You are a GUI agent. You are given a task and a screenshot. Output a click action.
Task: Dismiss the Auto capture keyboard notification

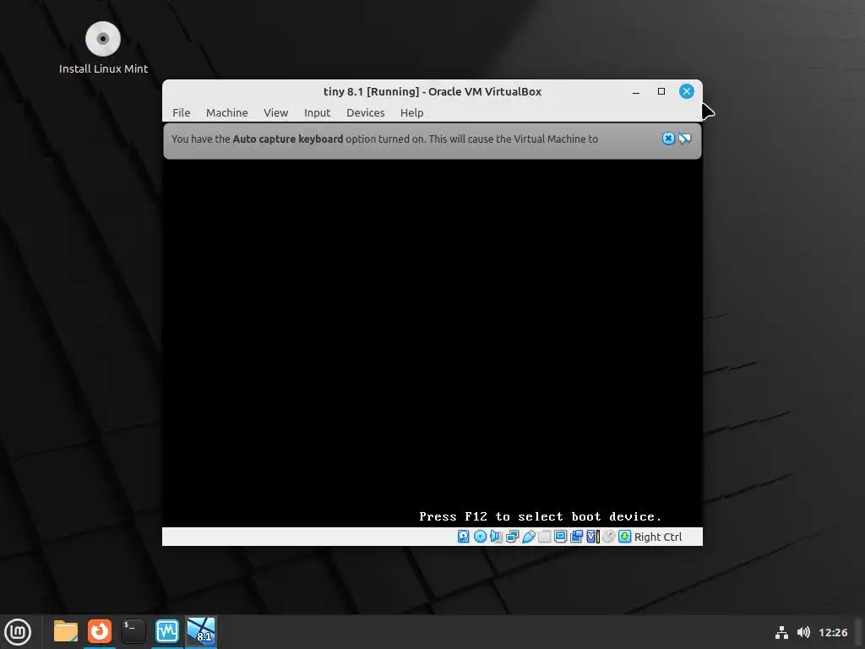(x=668, y=139)
